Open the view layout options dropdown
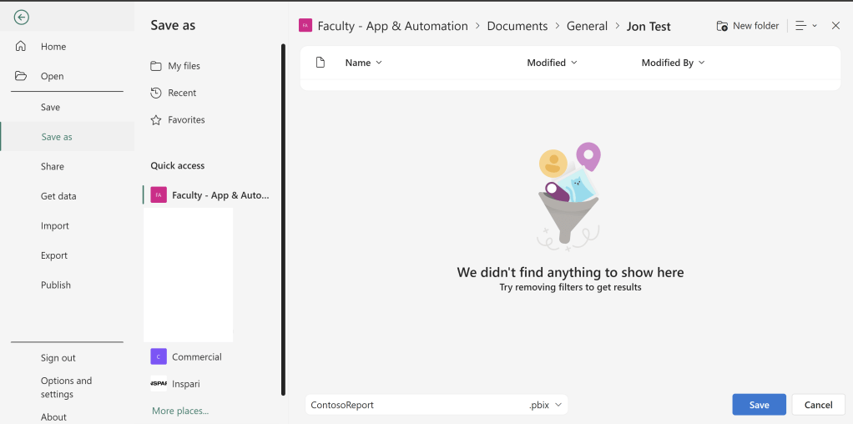 click(x=805, y=26)
